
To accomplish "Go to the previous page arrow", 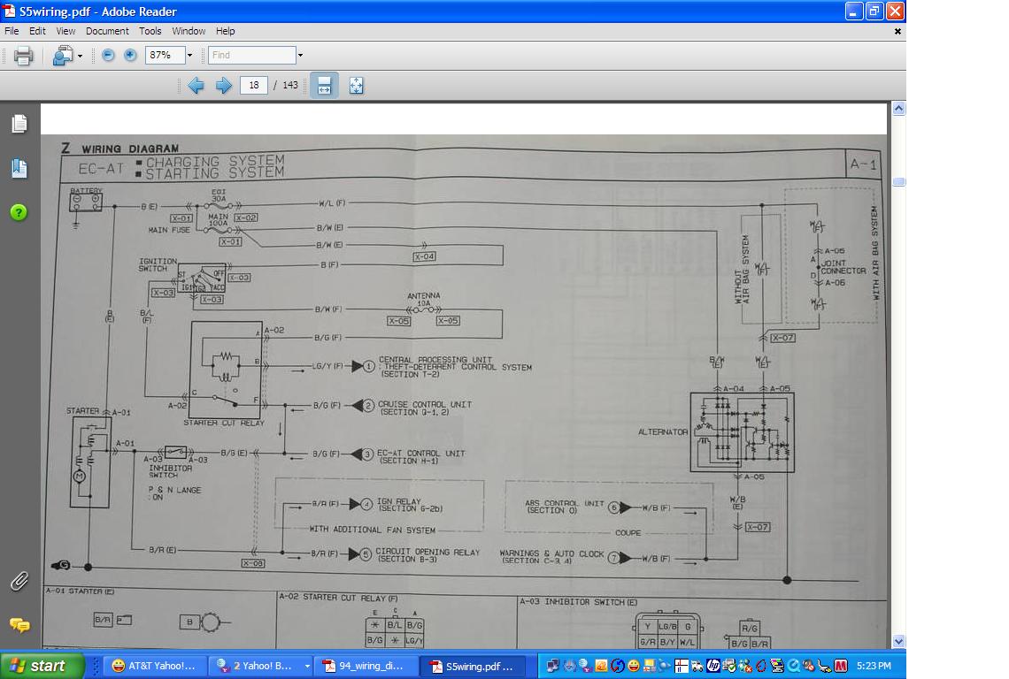I will pyautogui.click(x=196, y=86).
